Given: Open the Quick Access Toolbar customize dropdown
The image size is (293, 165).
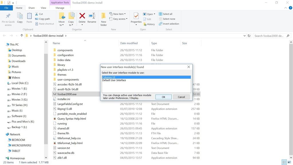Looking at the screenshot, I should point(13,3).
